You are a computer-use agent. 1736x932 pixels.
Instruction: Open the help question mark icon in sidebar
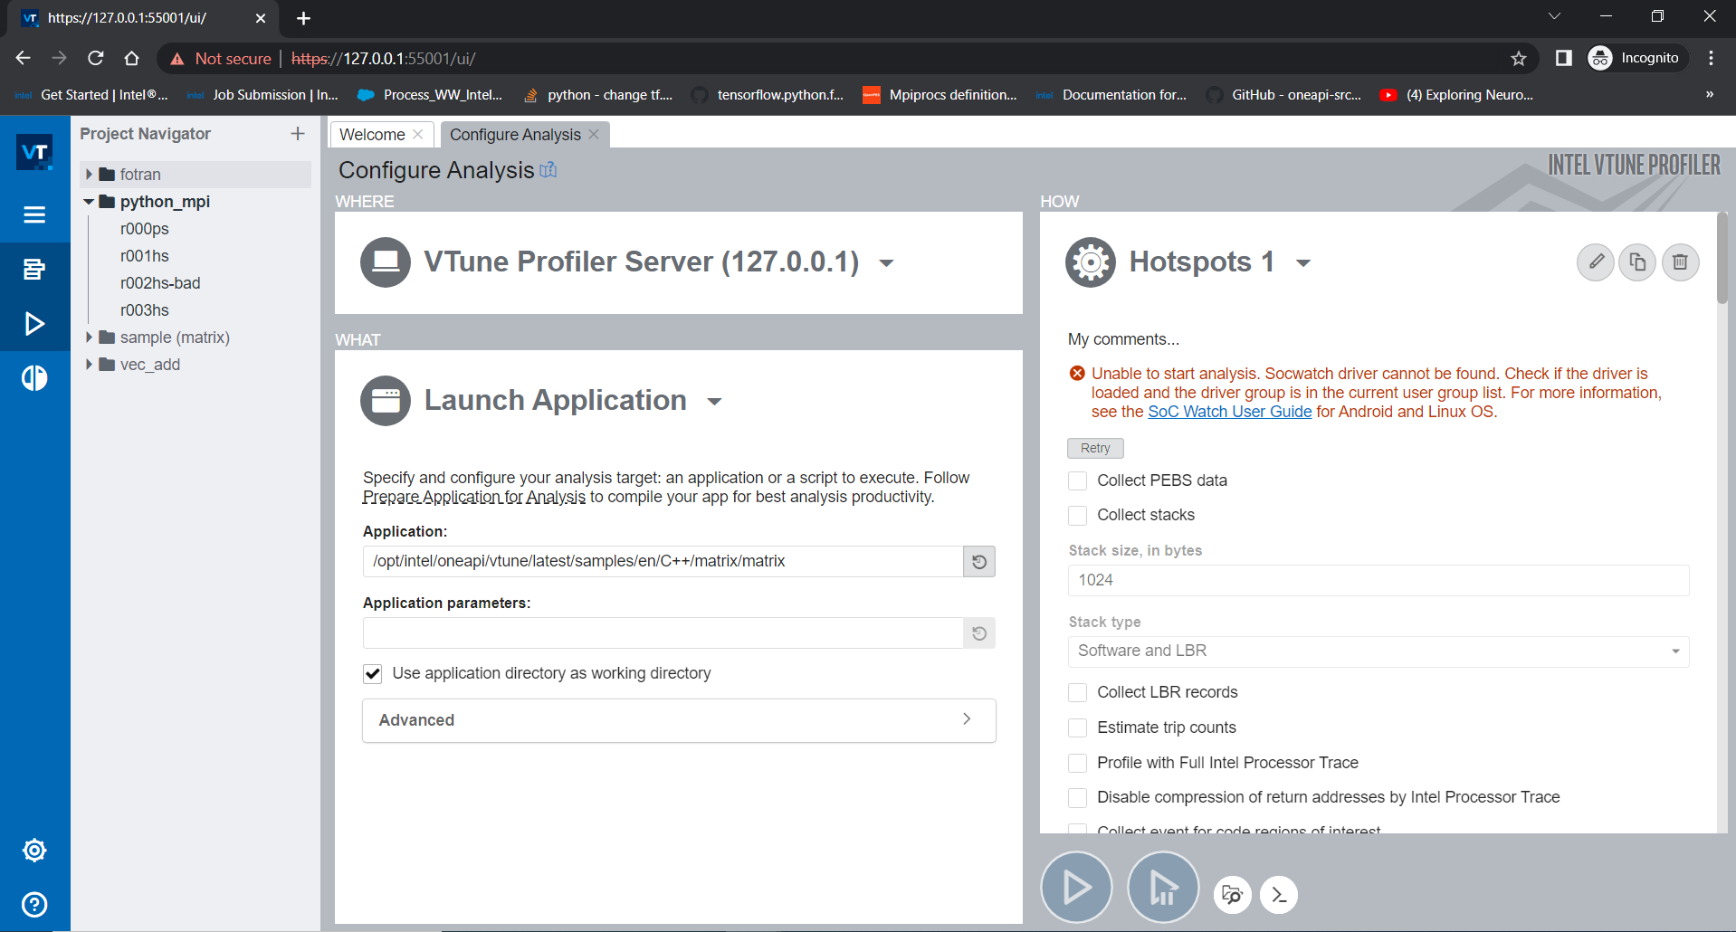pyautogui.click(x=34, y=904)
